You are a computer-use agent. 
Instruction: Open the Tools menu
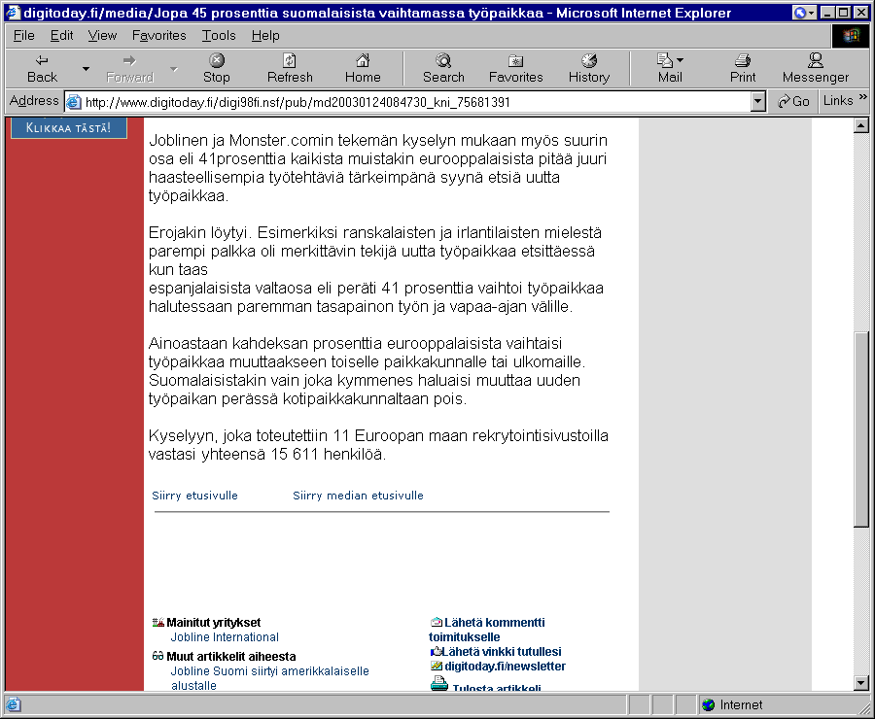tap(219, 36)
